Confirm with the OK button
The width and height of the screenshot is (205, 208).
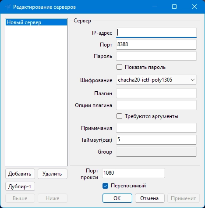tap(117, 198)
